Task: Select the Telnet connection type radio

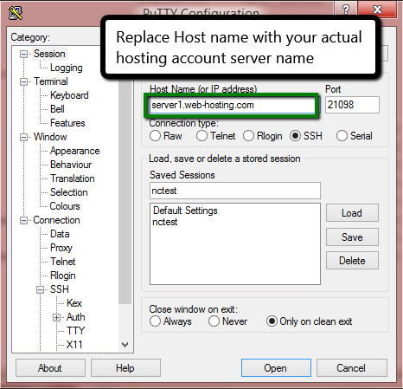Action: (x=201, y=136)
